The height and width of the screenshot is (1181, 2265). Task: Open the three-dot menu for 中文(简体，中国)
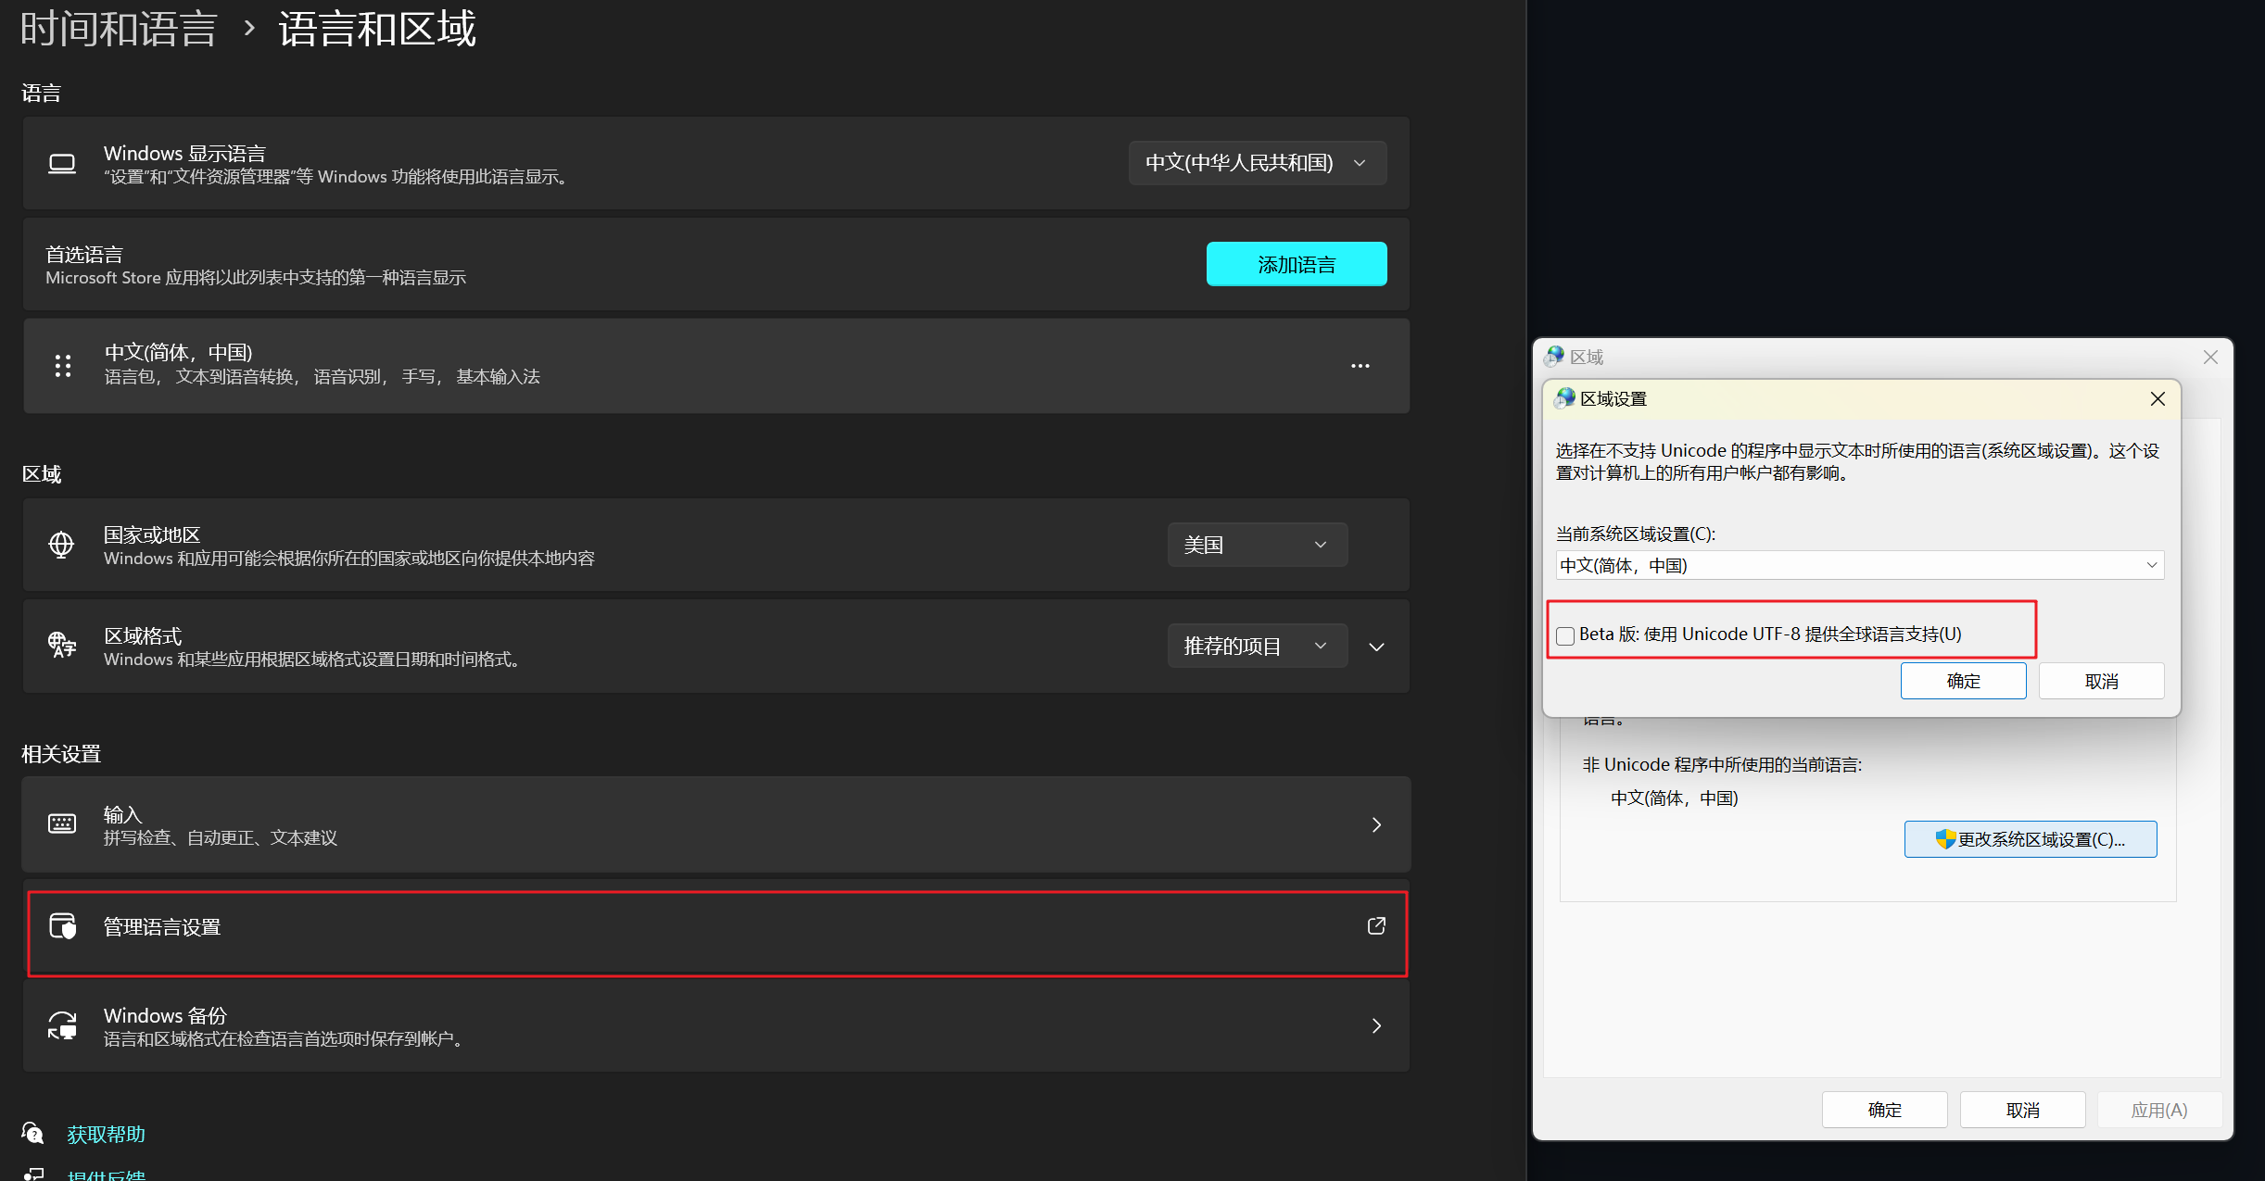coord(1360,366)
